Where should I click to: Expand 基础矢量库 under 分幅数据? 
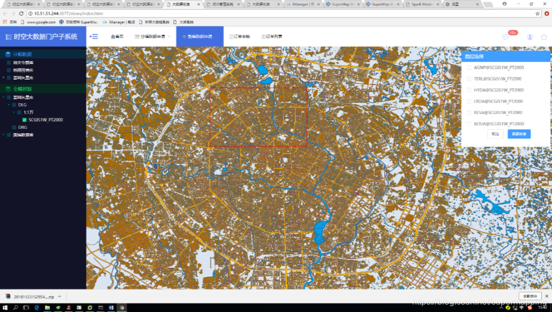pyautogui.click(x=4, y=77)
